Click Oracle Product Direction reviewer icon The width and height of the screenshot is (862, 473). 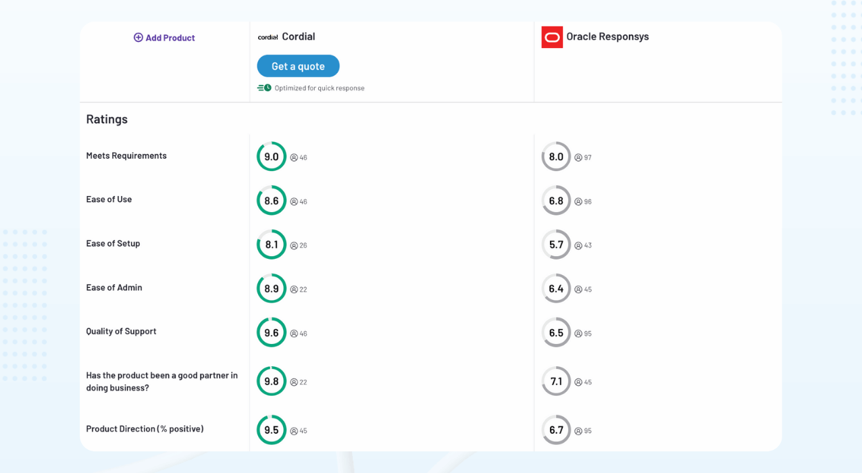[578, 431]
